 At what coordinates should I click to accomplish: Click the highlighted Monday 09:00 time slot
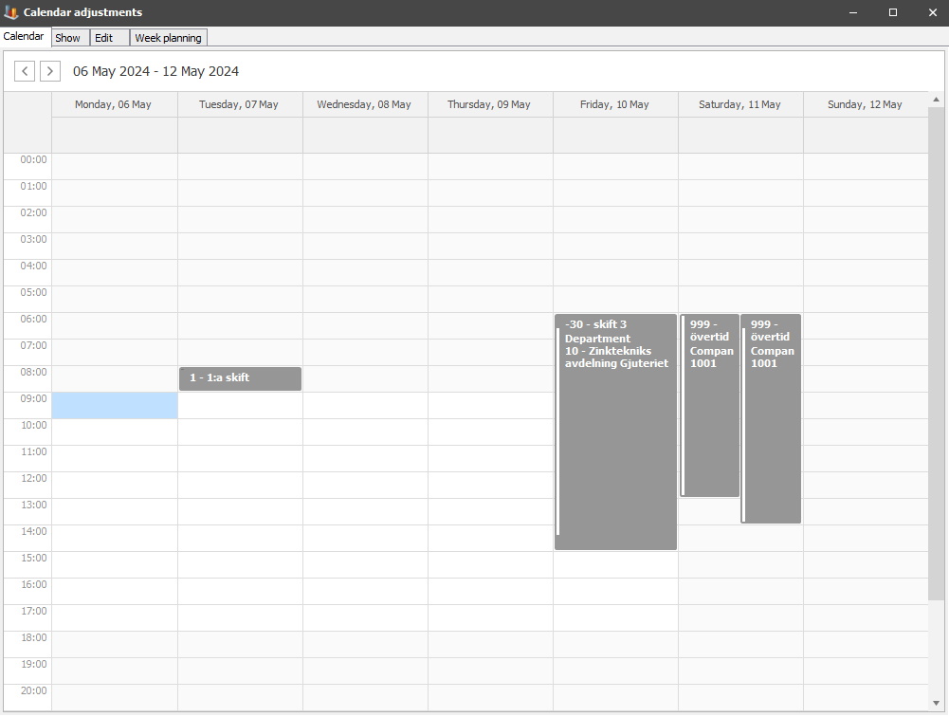115,405
